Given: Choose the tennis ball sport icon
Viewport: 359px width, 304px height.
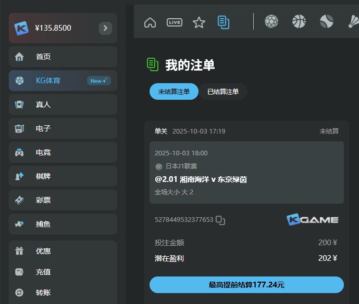Looking at the screenshot, I should point(327,21).
